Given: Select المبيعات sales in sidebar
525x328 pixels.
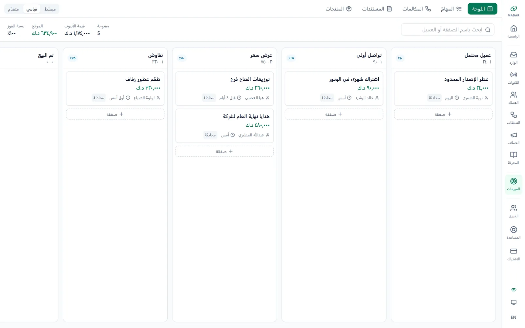Looking at the screenshot, I should [x=514, y=184].
